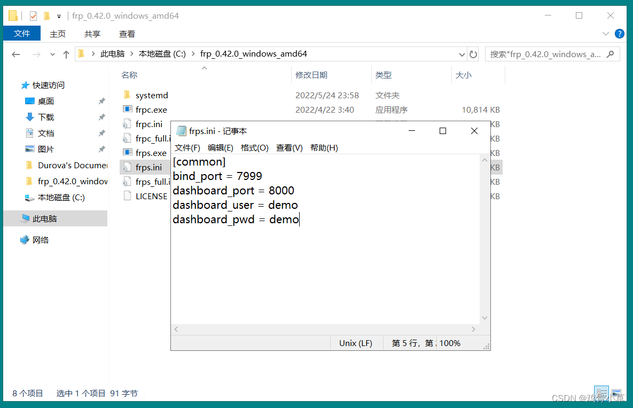This screenshot has height=408, width=633.
Task: Select the frpc_full.ini file
Action: (x=153, y=138)
